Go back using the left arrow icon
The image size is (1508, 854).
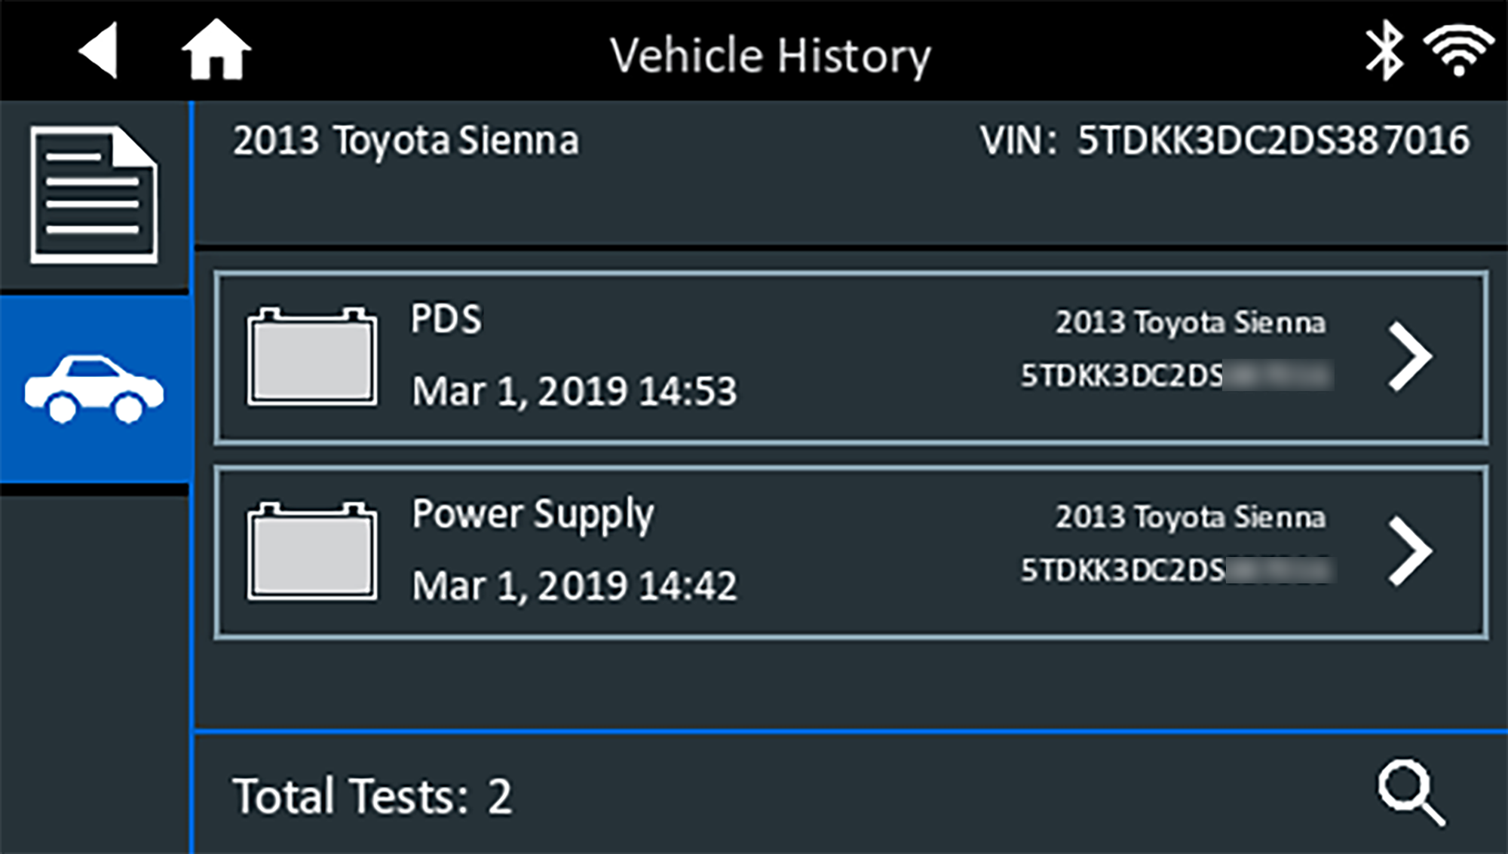click(99, 51)
